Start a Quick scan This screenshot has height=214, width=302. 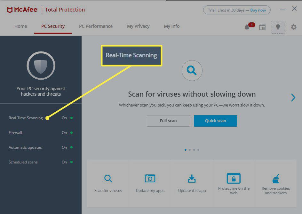[215, 121]
